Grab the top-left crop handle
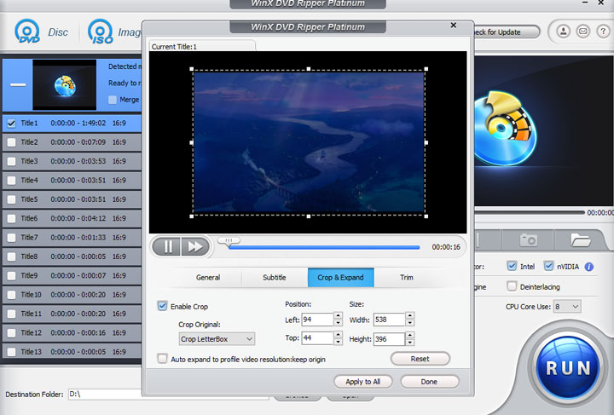Screen dimensions: 614x415 point(192,69)
